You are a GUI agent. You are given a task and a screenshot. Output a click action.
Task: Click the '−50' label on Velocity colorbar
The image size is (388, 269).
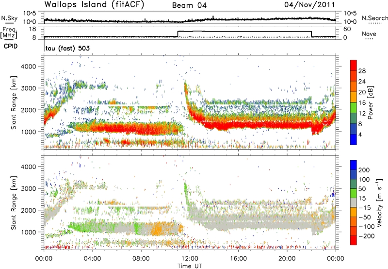coord(365,217)
